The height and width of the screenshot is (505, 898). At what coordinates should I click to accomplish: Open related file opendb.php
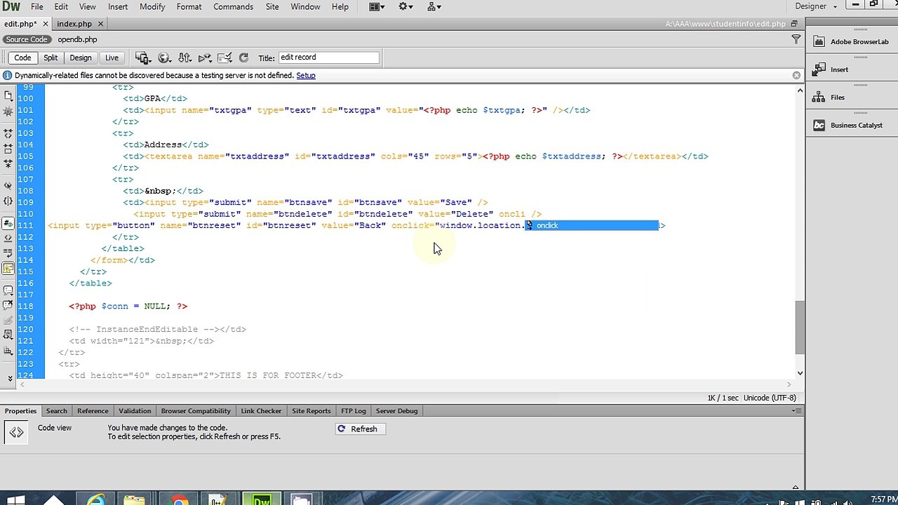77,39
